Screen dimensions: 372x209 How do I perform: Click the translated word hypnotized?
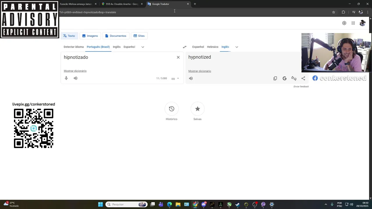click(200, 57)
